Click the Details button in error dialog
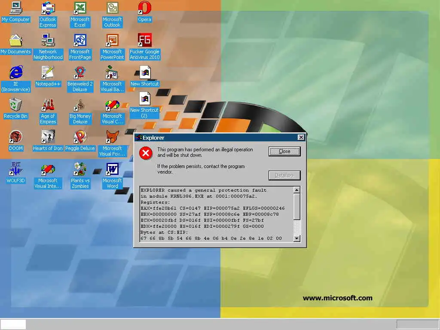The image size is (440, 330). (284, 175)
